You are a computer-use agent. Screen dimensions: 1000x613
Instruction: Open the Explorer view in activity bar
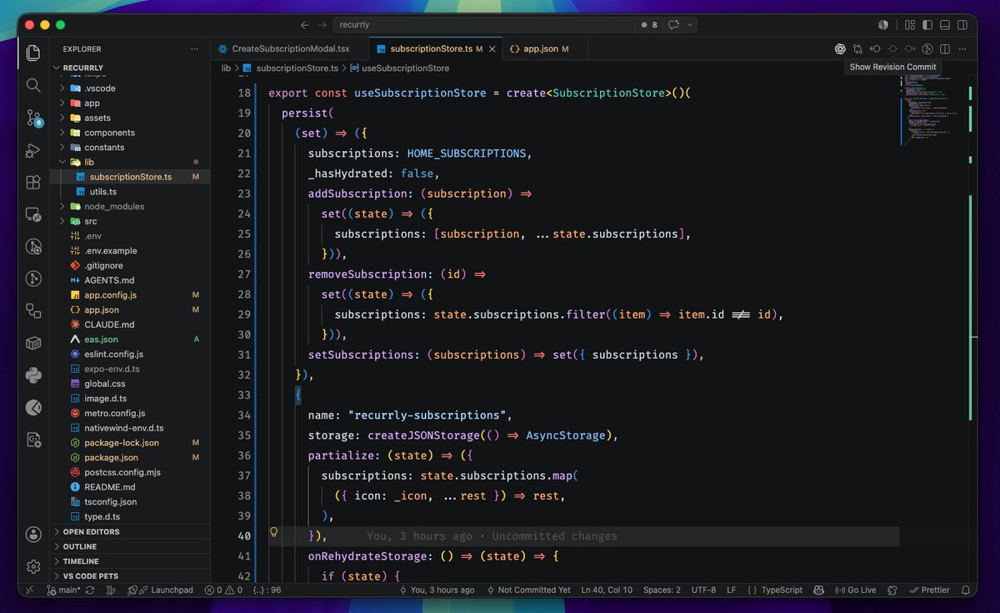coord(33,53)
